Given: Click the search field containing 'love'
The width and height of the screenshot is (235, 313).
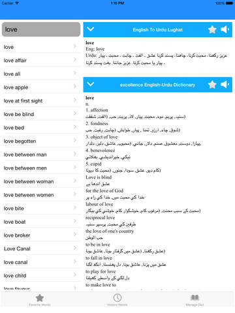Looking at the screenshot, I should pyautogui.click(x=41, y=29).
